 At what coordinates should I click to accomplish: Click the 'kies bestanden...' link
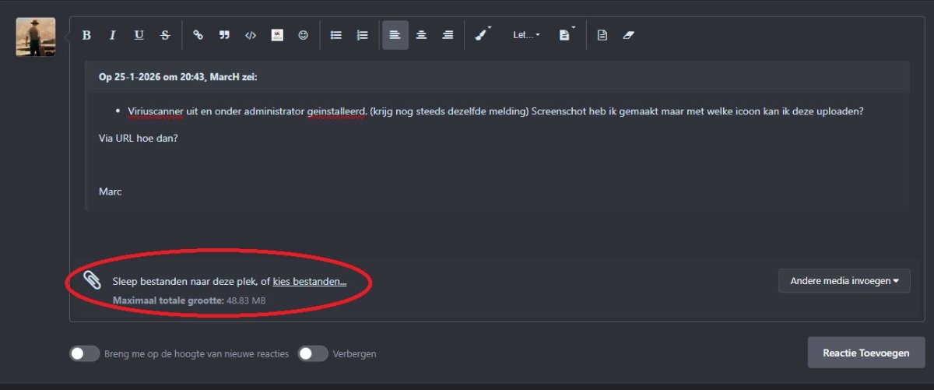click(x=310, y=281)
